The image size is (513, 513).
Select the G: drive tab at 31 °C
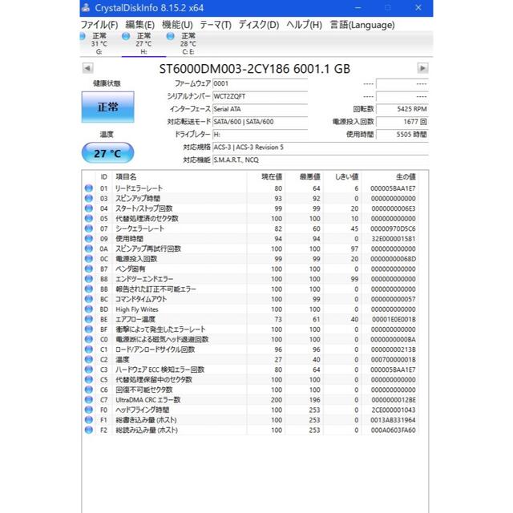[x=99, y=44]
